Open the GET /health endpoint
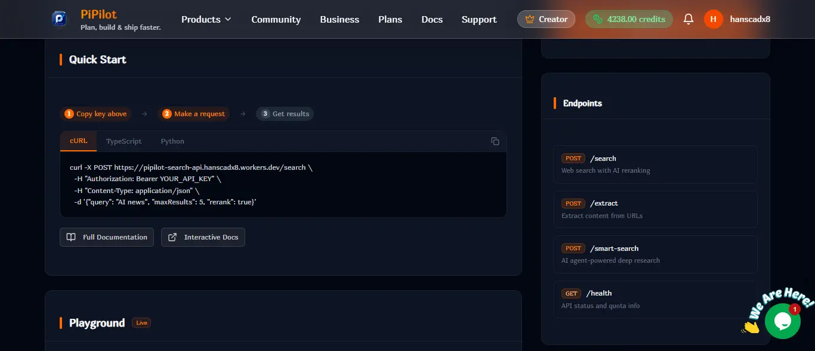815x351 pixels. [655, 299]
